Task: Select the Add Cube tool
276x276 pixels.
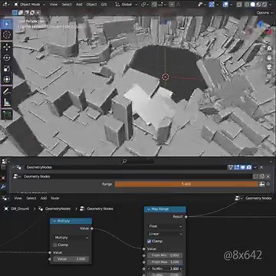Action: [x=7, y=114]
